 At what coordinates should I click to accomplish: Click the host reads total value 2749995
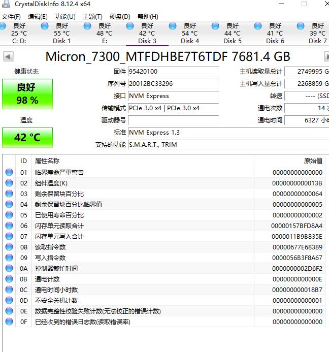coord(307,72)
